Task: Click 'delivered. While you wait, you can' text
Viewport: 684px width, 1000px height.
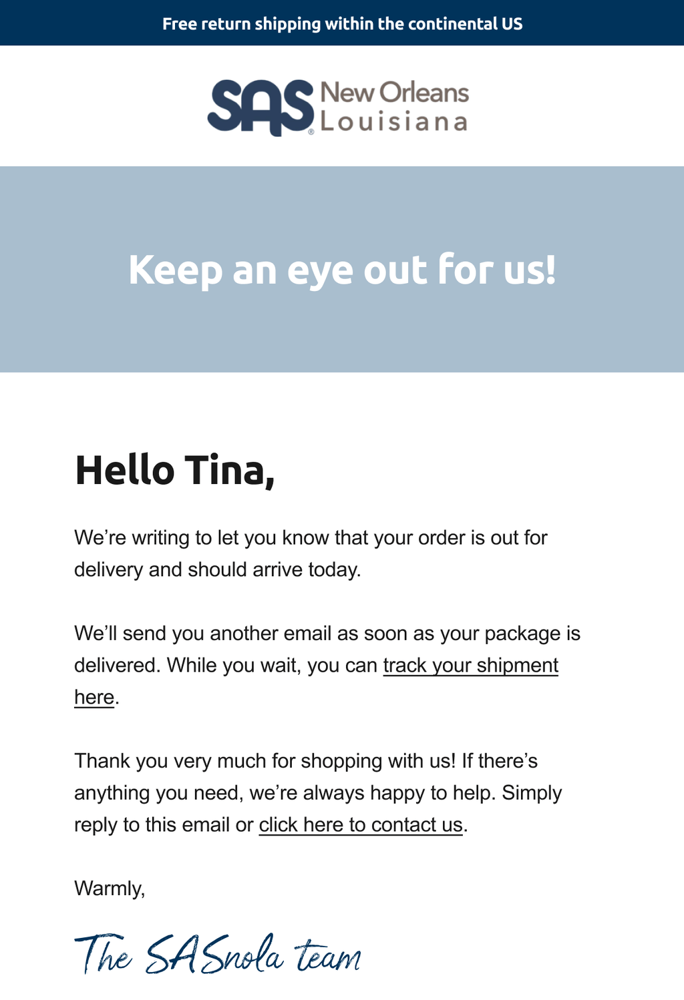Action: tap(226, 666)
